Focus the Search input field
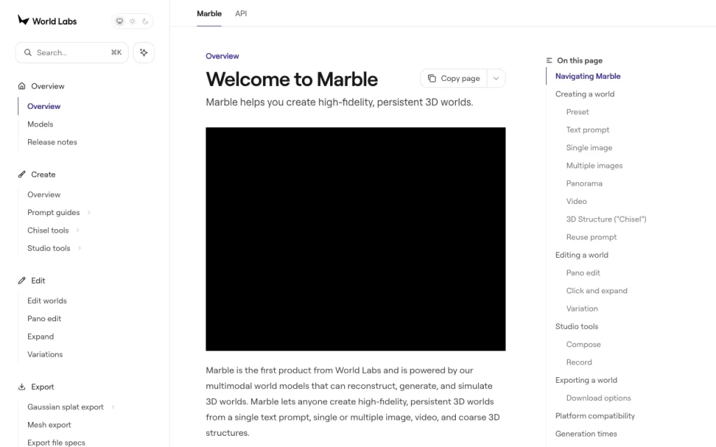 (72, 52)
